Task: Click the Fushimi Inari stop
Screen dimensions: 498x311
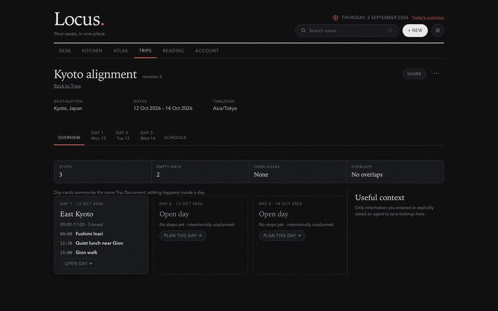Action: click(89, 234)
